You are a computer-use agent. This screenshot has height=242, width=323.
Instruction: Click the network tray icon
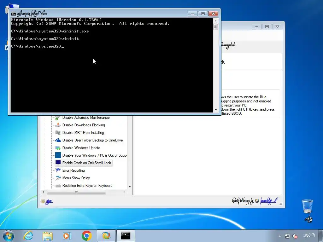point(287,236)
